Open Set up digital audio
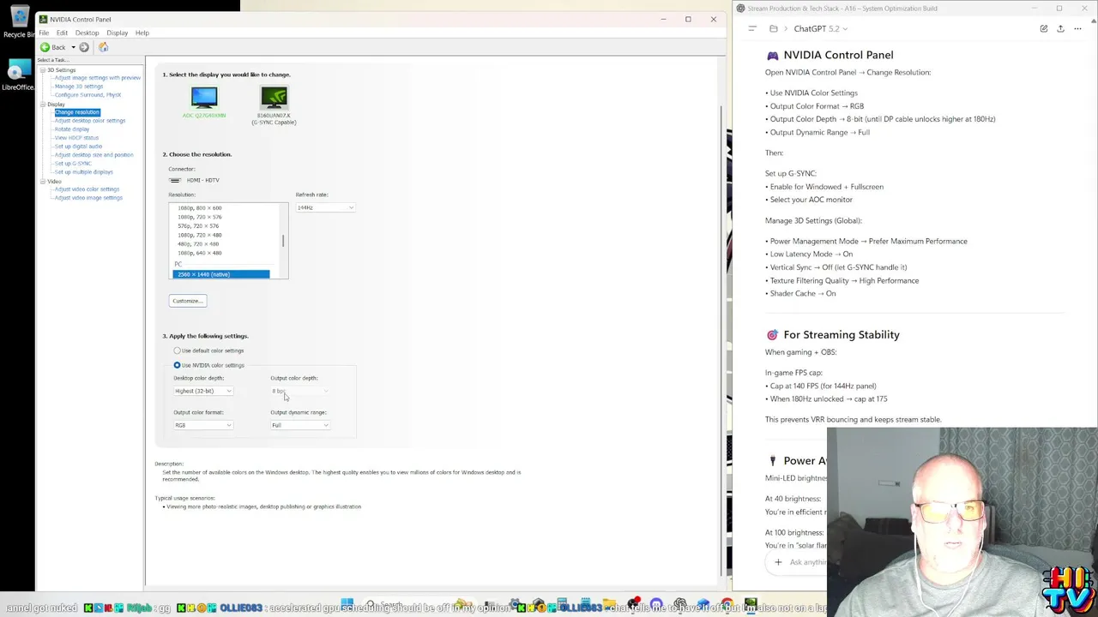The width and height of the screenshot is (1098, 617). 78,147
